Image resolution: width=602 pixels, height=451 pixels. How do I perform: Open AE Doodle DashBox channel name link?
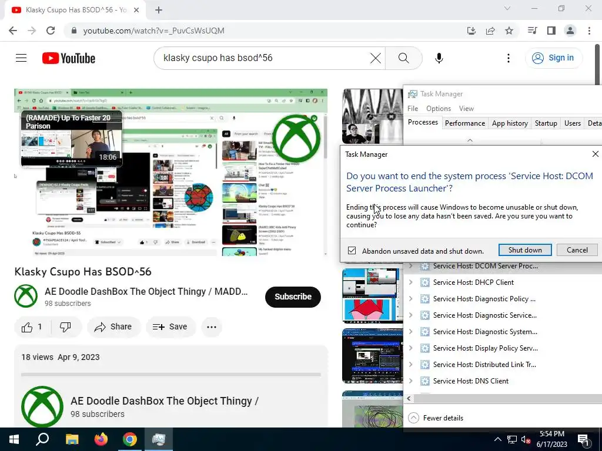(x=146, y=291)
